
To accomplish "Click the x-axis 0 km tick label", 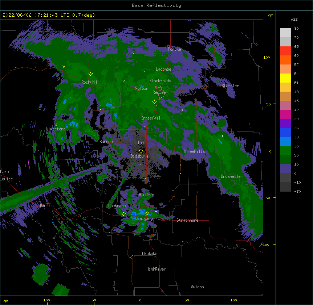I will (140, 300).
